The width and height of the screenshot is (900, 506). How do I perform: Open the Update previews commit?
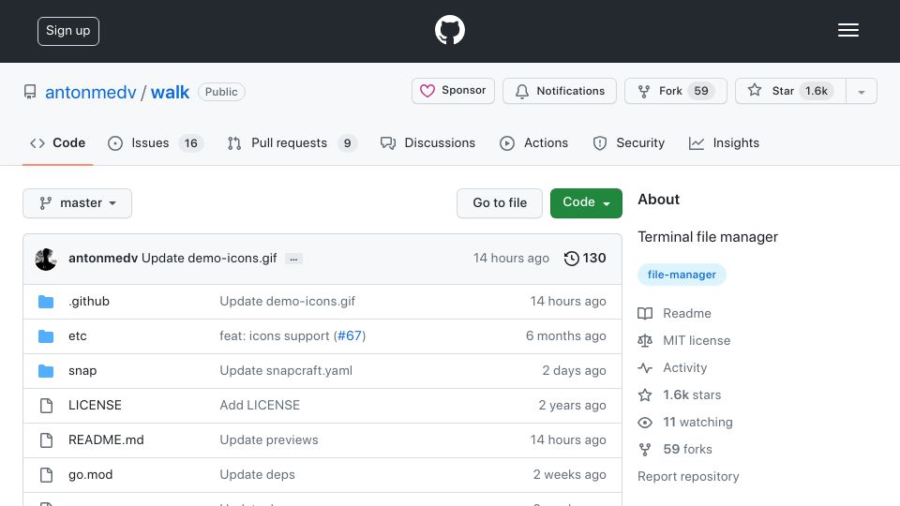coord(269,439)
